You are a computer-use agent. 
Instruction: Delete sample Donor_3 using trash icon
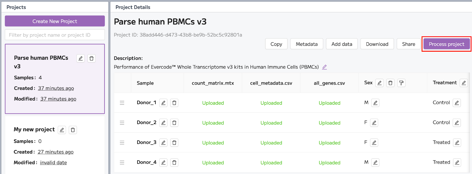174,143
